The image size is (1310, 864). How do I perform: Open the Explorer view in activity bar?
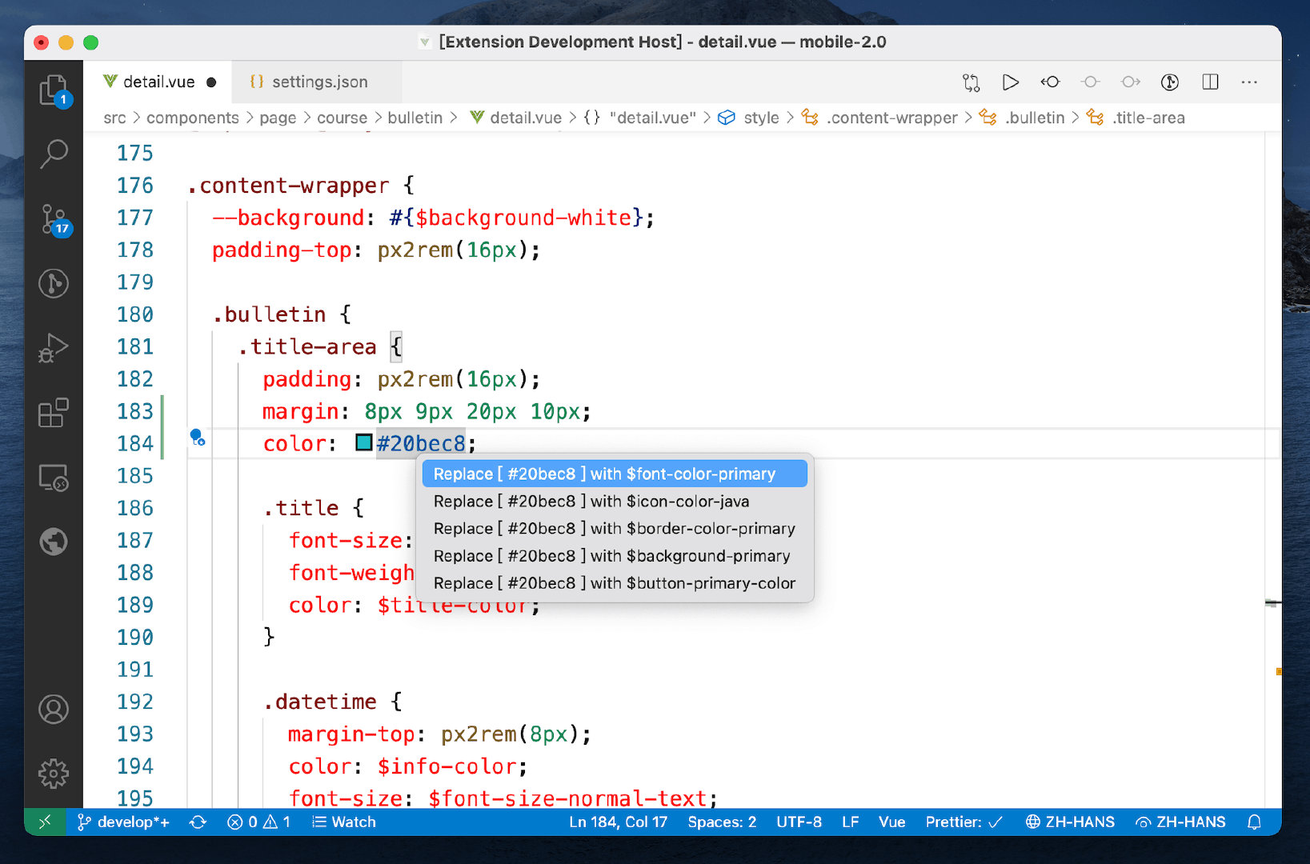54,90
